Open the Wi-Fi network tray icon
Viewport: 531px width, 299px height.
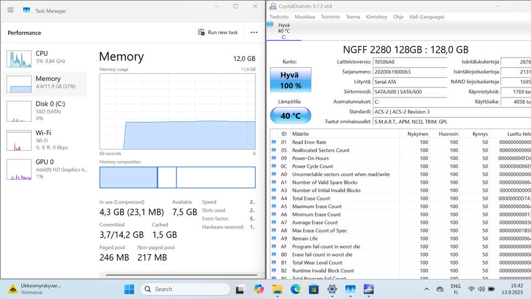pyautogui.click(x=471, y=289)
